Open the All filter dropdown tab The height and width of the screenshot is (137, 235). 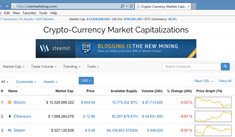coord(5,82)
